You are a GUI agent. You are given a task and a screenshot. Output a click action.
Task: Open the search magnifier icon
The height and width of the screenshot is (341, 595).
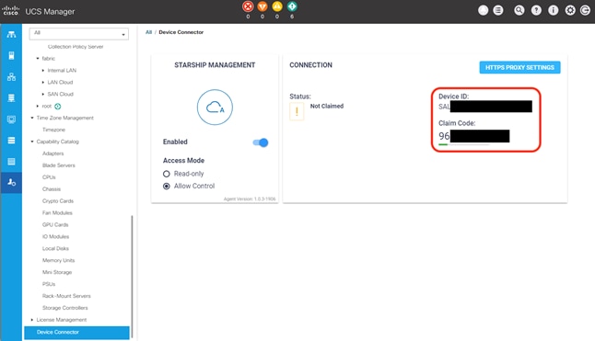click(x=519, y=10)
